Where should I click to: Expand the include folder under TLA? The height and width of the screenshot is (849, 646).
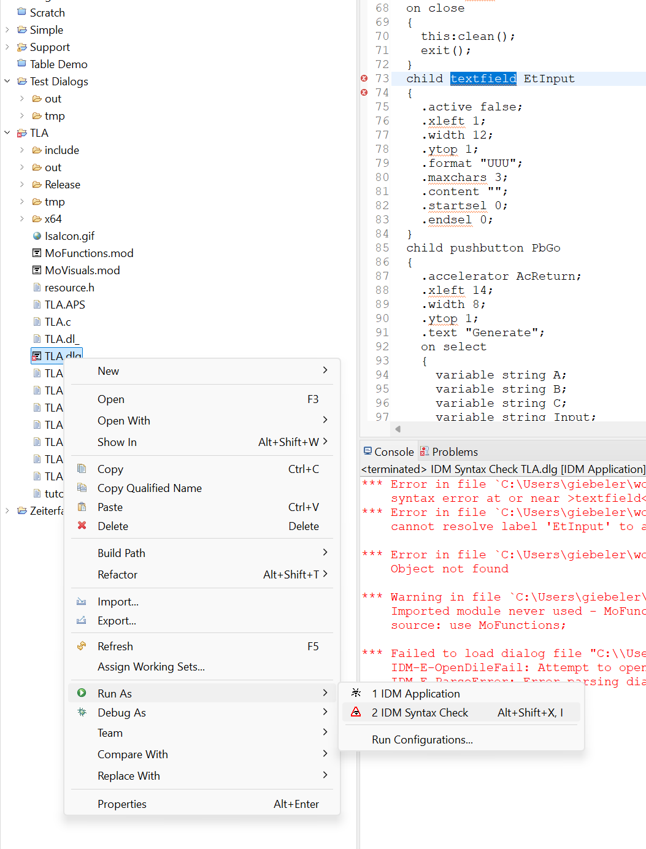[x=22, y=150]
